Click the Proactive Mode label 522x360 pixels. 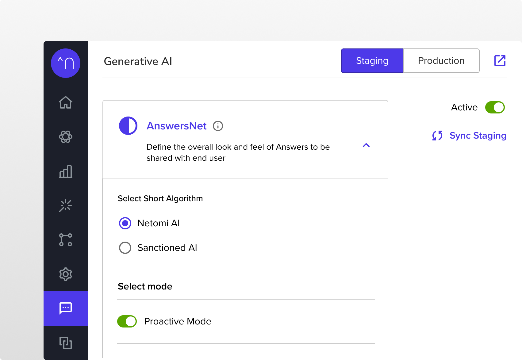[x=178, y=321]
